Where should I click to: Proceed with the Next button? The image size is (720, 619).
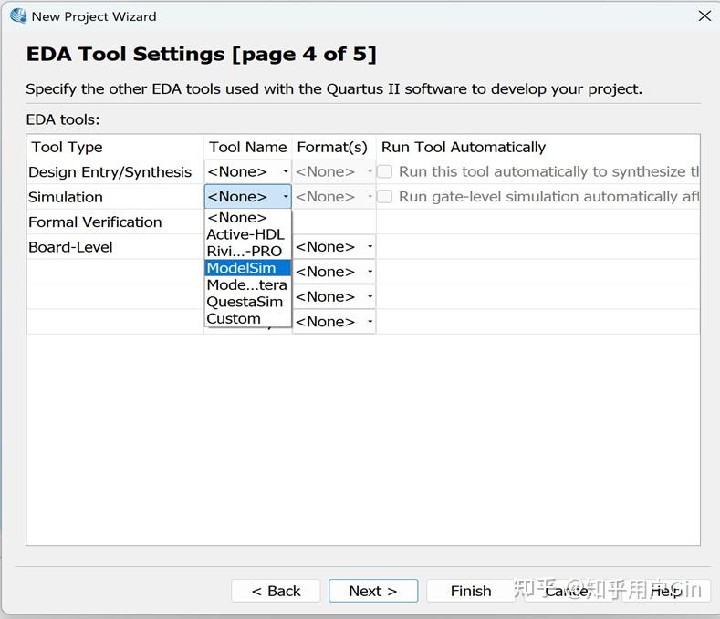372,591
